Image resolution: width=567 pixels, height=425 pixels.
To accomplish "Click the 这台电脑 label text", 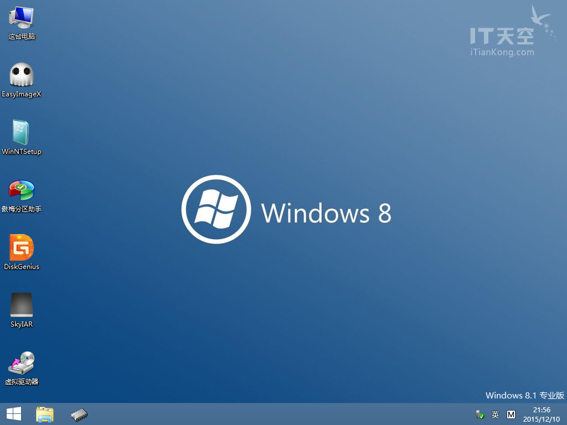I will tap(22, 37).
